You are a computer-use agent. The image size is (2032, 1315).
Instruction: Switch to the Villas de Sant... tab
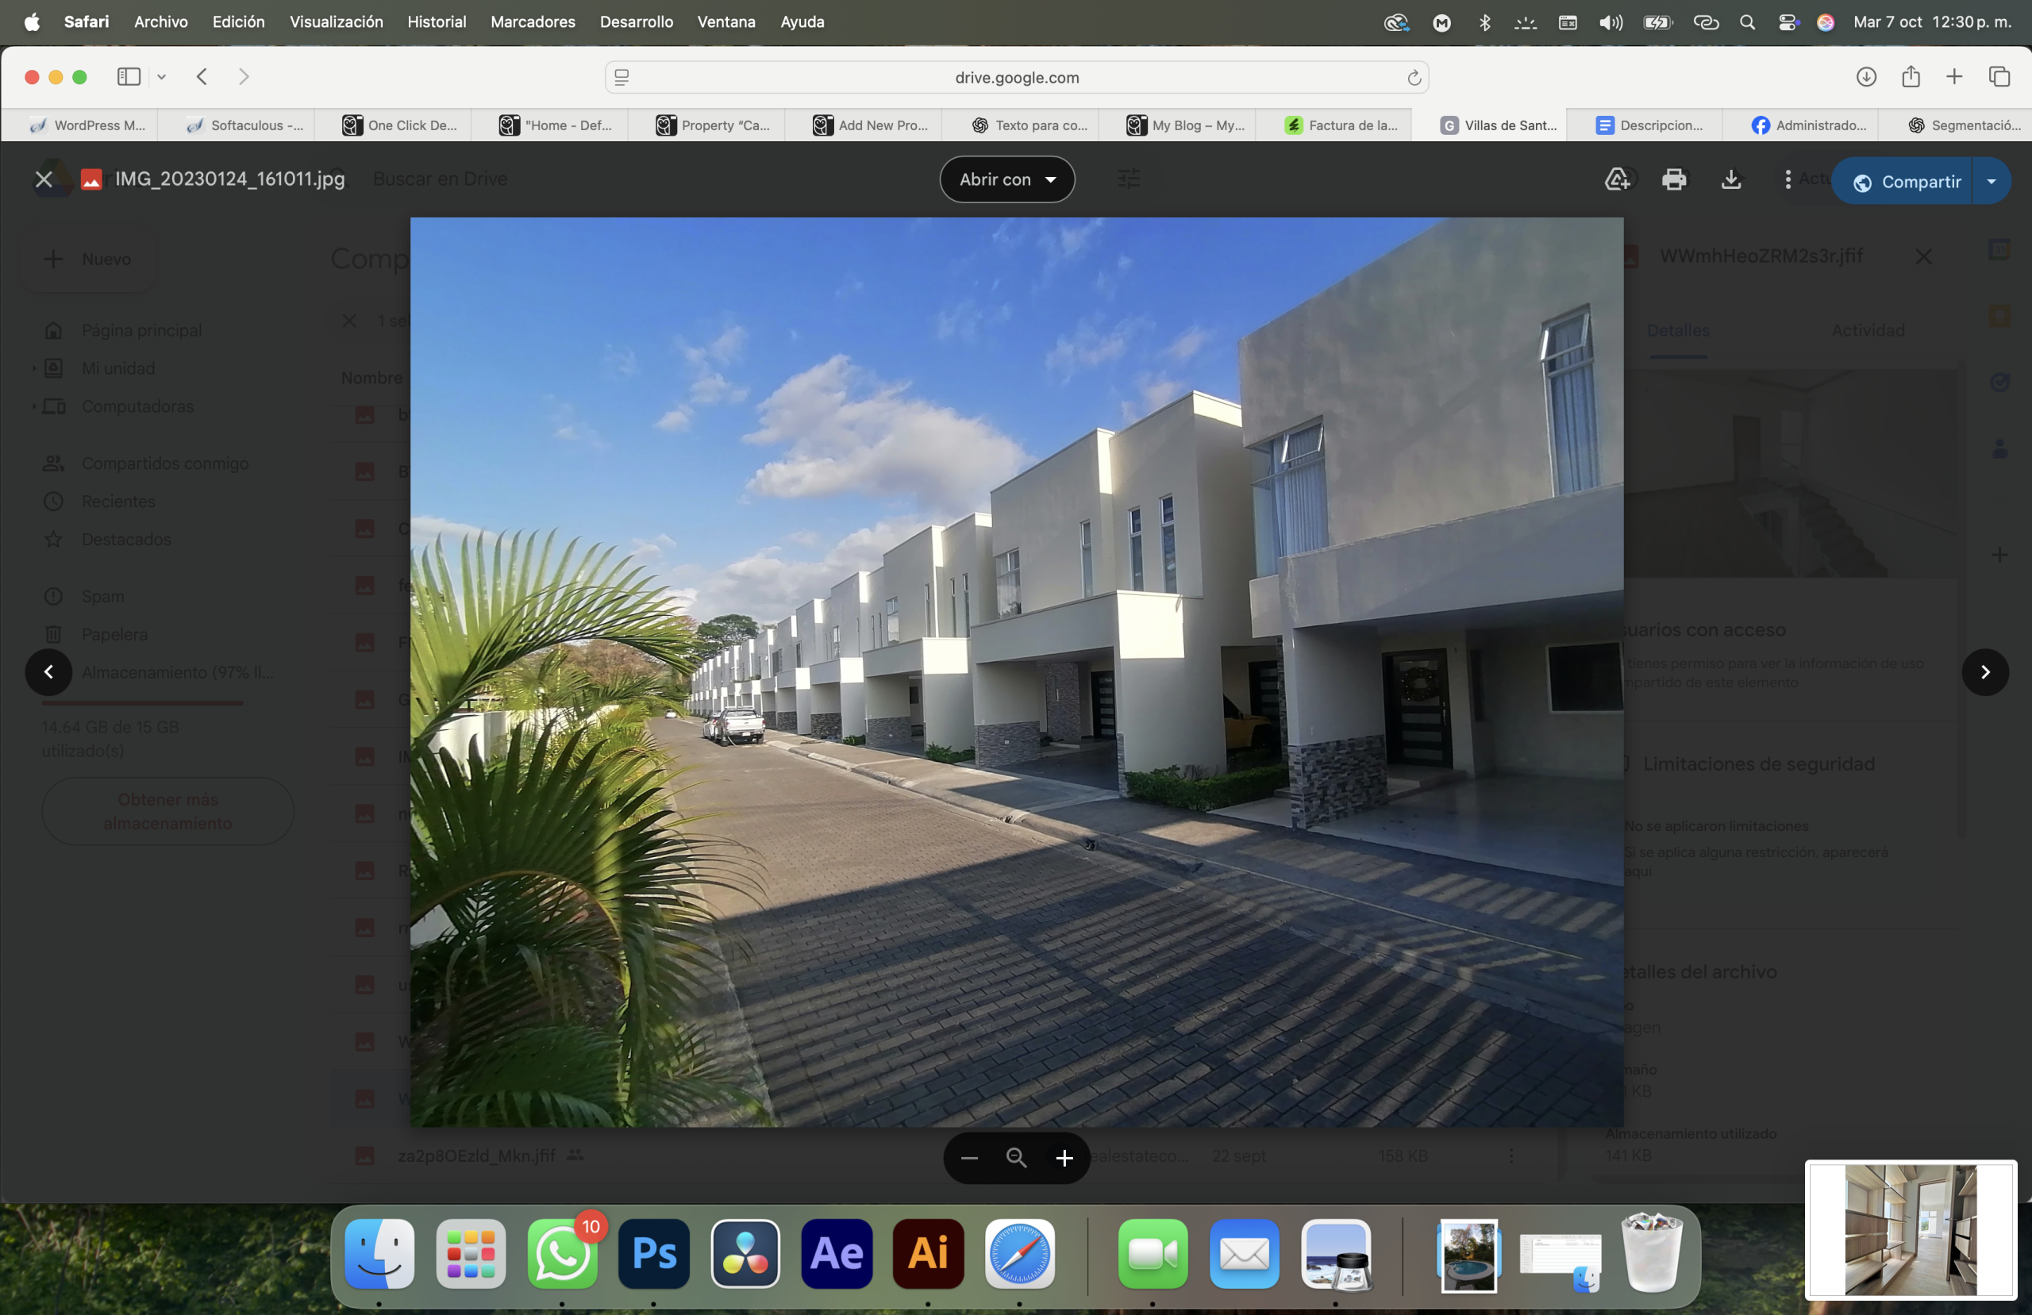point(1499,125)
